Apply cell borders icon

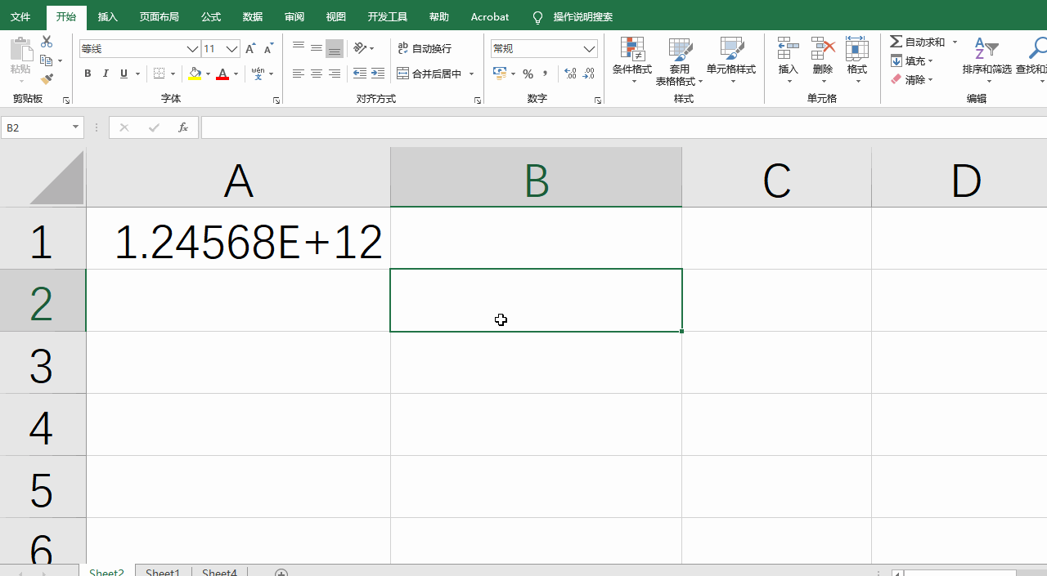point(160,74)
